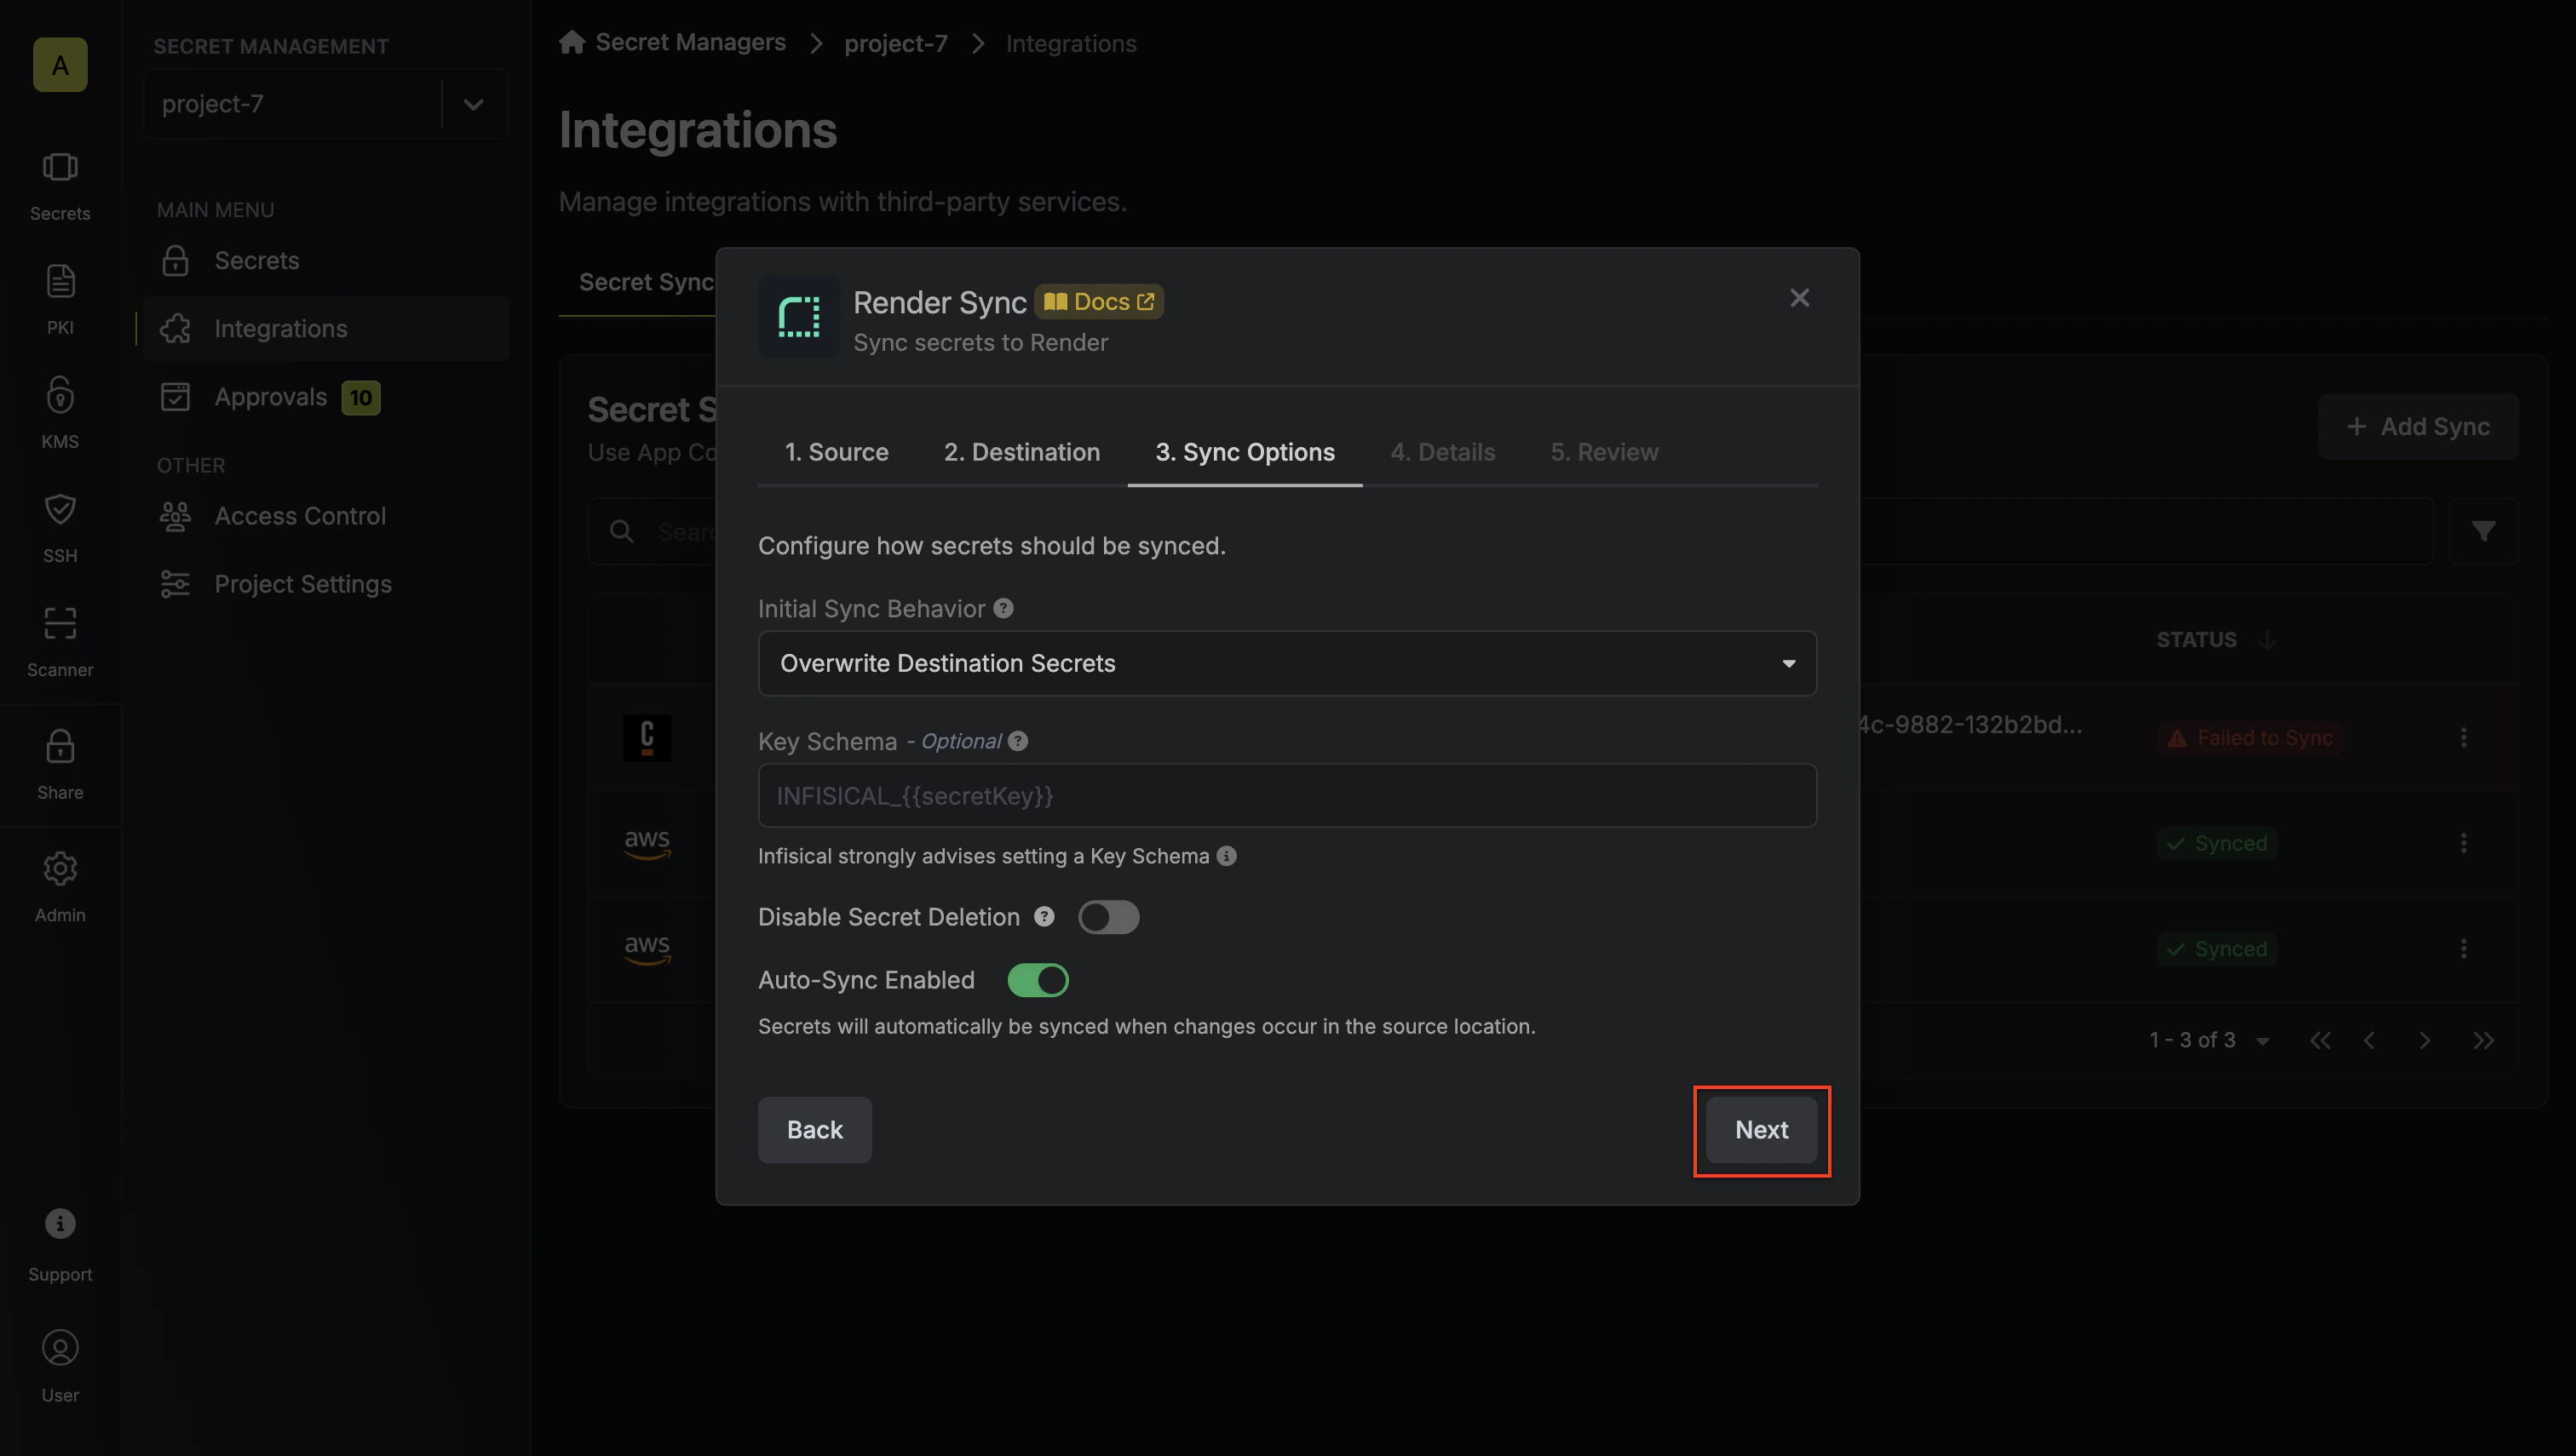2576x1456 pixels.
Task: Select 3. Sync Options step tab
Action: (1245, 453)
